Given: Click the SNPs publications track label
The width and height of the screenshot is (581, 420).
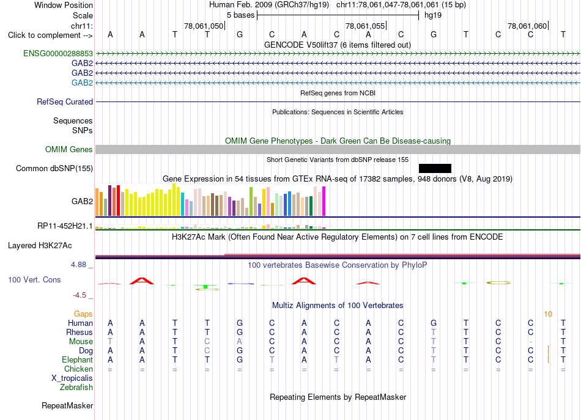Looking at the screenshot, I should tap(83, 130).
